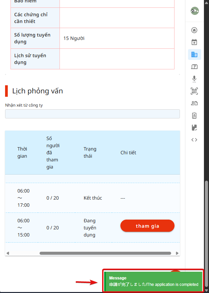Click the green completion message toast
The height and width of the screenshot is (293, 209).
(153, 281)
